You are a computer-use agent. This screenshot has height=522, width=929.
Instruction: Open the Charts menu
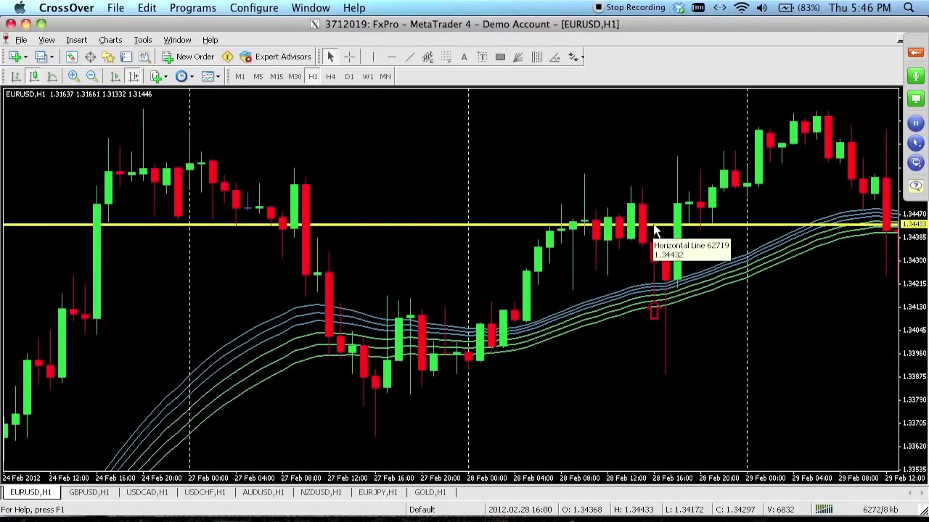click(x=110, y=40)
